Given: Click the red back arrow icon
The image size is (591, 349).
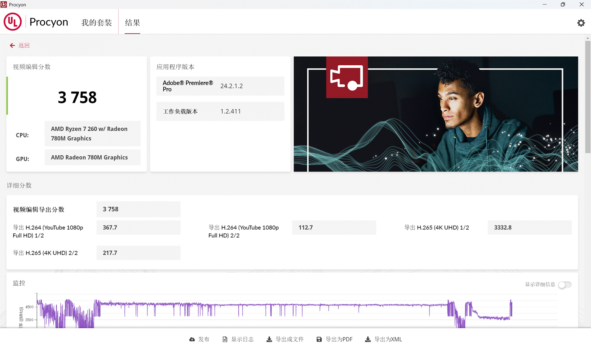Looking at the screenshot, I should pyautogui.click(x=12, y=45).
